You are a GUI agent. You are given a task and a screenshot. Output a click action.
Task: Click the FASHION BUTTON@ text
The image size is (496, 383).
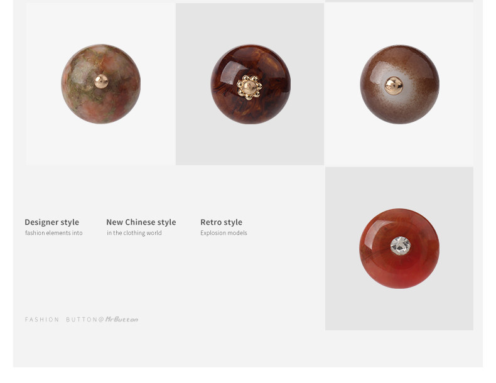pos(65,320)
